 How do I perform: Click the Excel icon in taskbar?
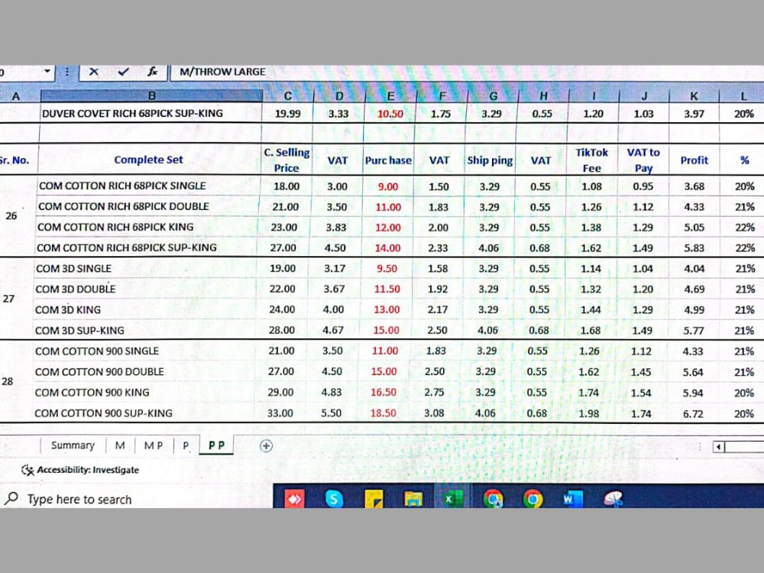click(x=452, y=498)
